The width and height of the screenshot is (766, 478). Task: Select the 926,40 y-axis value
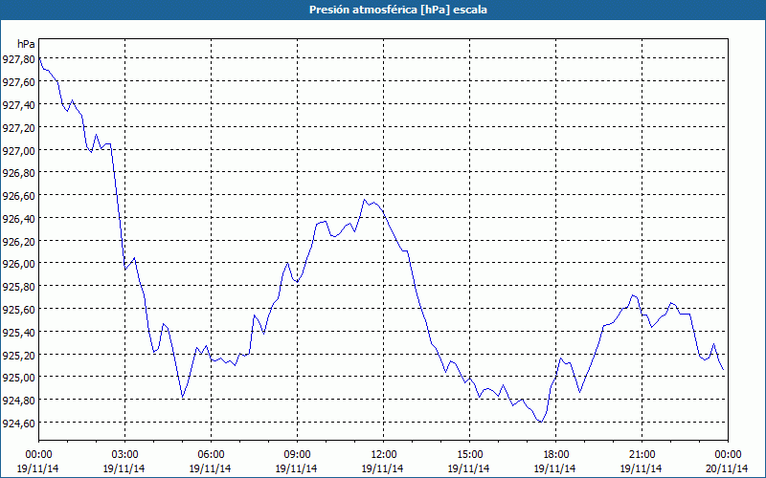pos(19,219)
